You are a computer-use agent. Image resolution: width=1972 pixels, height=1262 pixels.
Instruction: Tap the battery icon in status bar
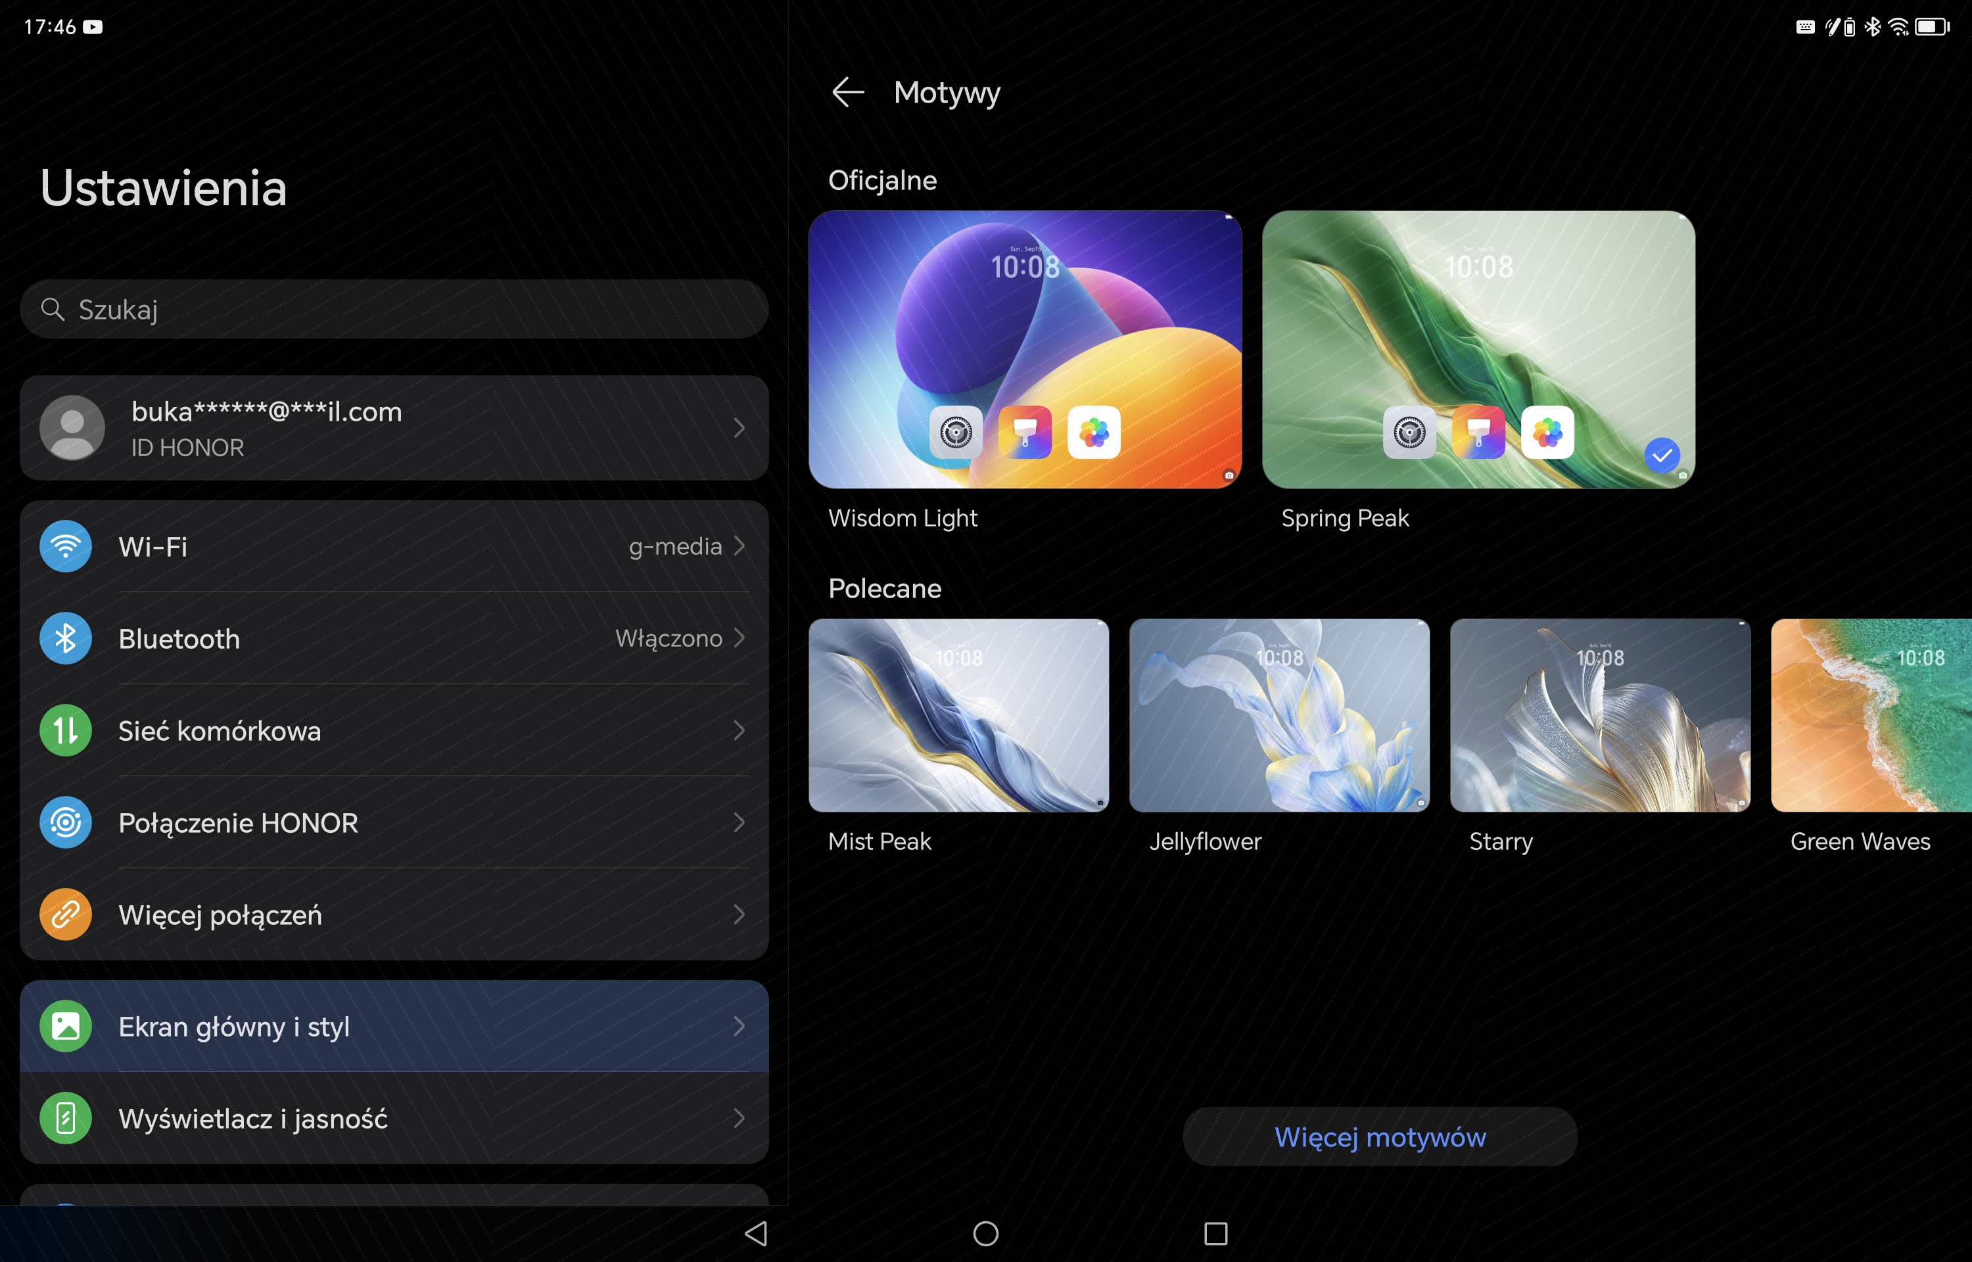tap(1932, 27)
